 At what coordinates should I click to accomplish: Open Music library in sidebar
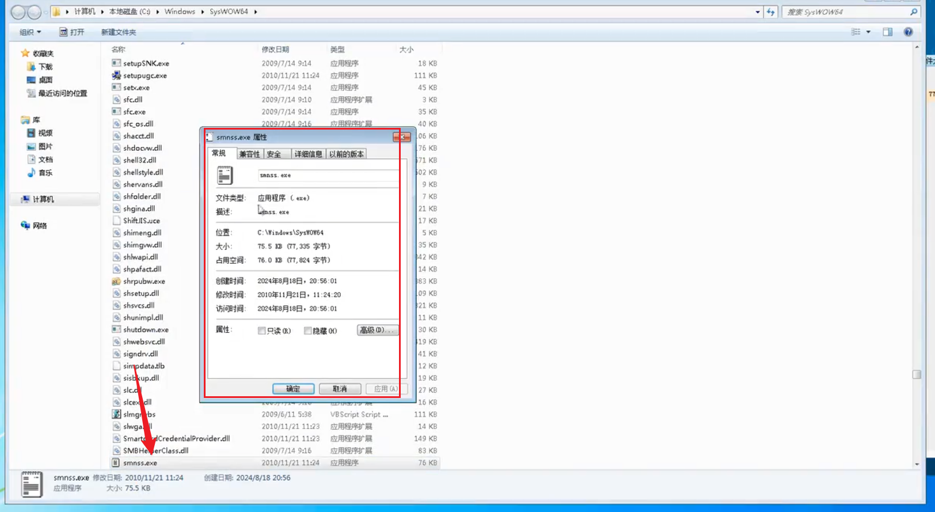(40, 173)
